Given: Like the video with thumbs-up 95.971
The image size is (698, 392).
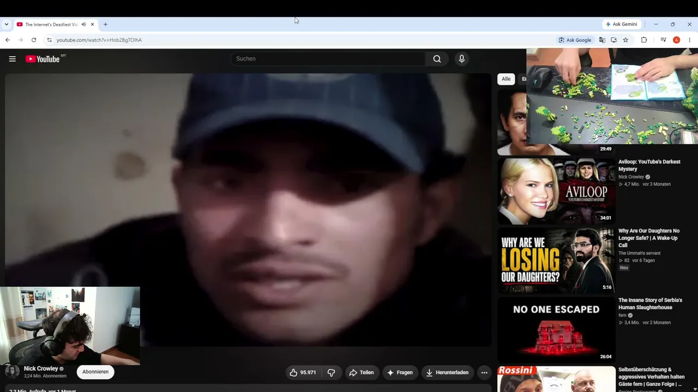Looking at the screenshot, I should coord(303,372).
